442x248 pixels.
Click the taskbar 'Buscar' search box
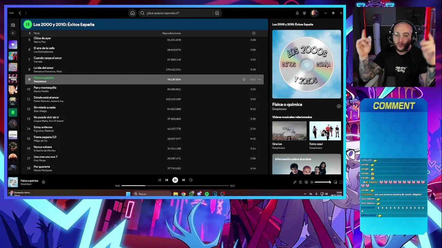click(x=152, y=194)
